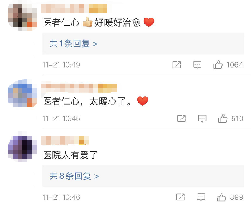Click the 医者仁心，太暖心了 comment text
Viewport: 251px width, 204px height.
pyautogui.click(x=89, y=101)
